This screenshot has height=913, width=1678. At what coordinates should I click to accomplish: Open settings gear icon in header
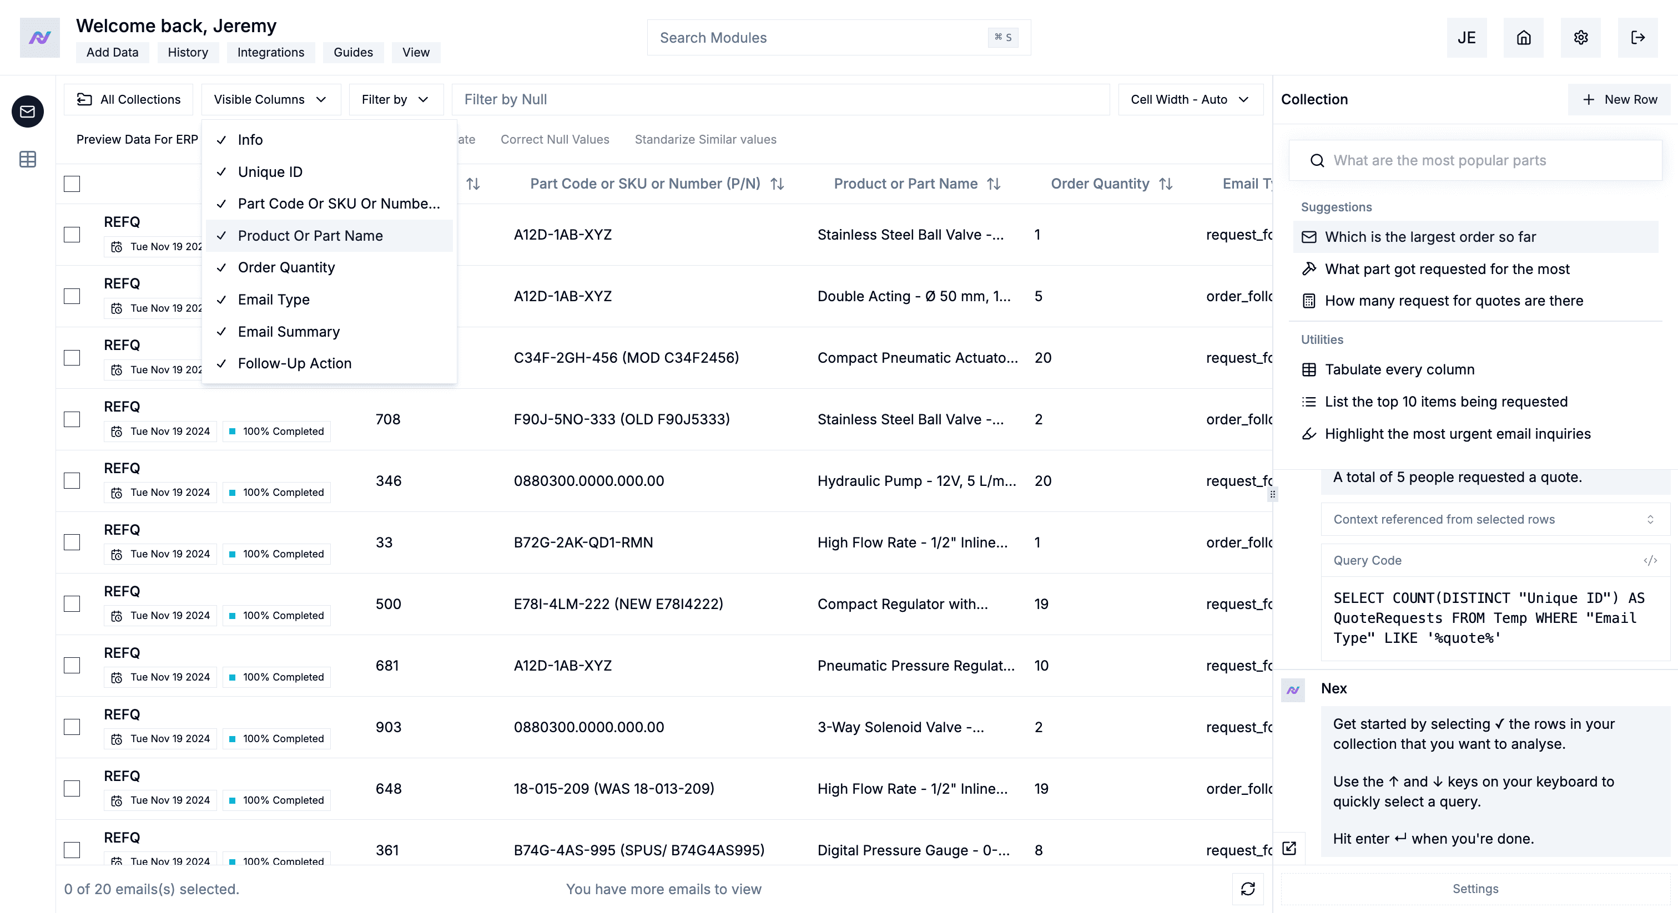[1580, 38]
